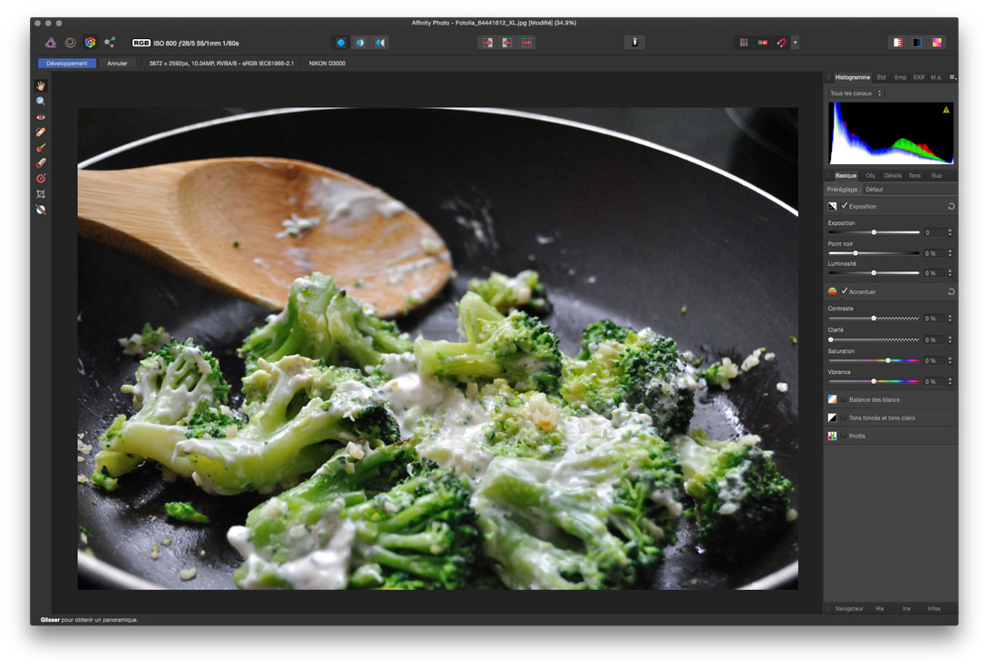Screen dimensions: 988x668
Task: Open the Histogramme panel options menu
Action: click(952, 77)
